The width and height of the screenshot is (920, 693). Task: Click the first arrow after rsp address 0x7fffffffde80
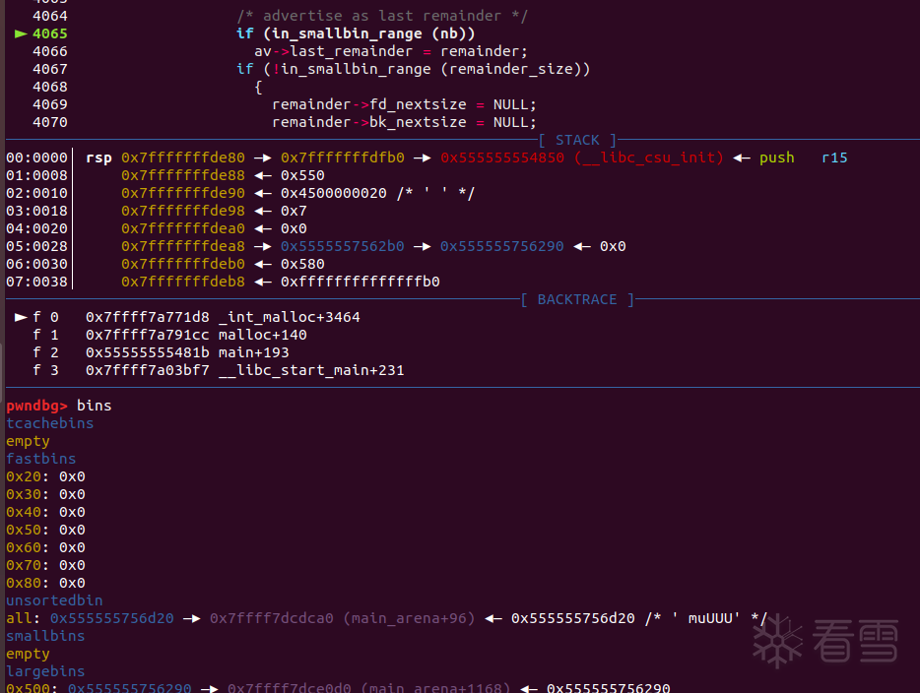(x=263, y=157)
